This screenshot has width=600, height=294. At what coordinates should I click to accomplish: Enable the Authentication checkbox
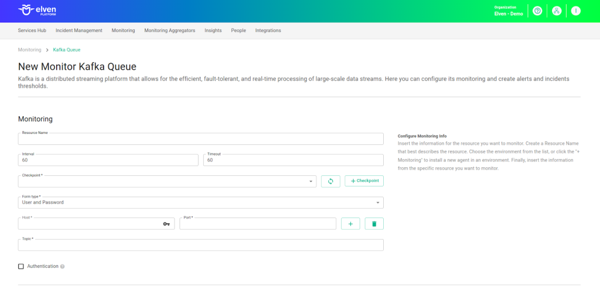pos(21,267)
